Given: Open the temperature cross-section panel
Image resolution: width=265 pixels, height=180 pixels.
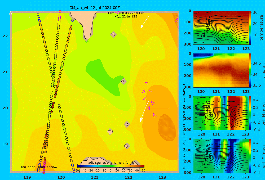Looking at the screenshot, I should (221, 28).
